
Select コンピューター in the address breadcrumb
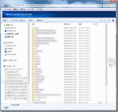click(x=20, y=6)
